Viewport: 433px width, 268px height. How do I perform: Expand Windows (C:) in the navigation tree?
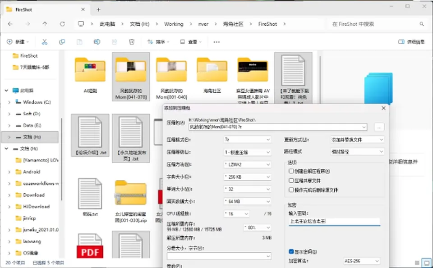pos(9,102)
